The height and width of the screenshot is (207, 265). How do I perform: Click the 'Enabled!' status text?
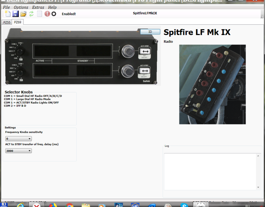(x=69, y=14)
